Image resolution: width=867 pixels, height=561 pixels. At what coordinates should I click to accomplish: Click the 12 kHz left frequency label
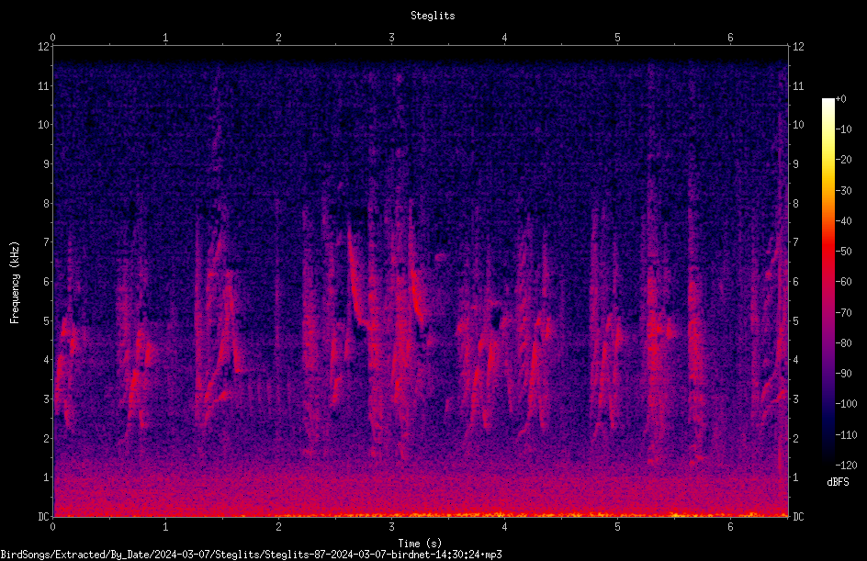click(x=44, y=47)
